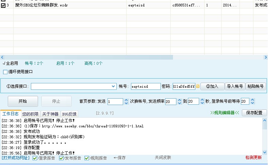Click the 高亮：0个 status text
This screenshot has width=268, height=165.
click(x=94, y=63)
